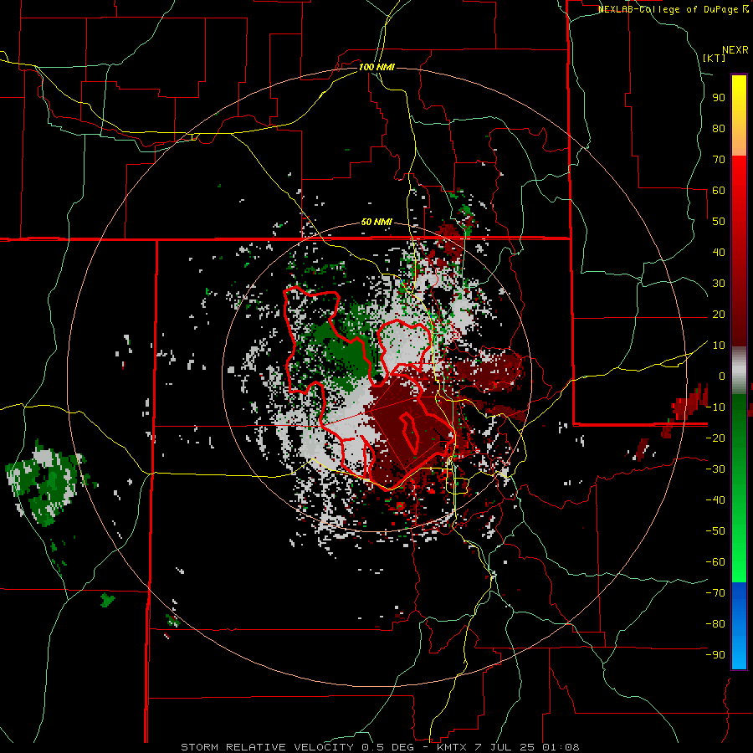The height and width of the screenshot is (753, 753).
Task: Click the "[KT]" units label
Action: click(x=715, y=58)
